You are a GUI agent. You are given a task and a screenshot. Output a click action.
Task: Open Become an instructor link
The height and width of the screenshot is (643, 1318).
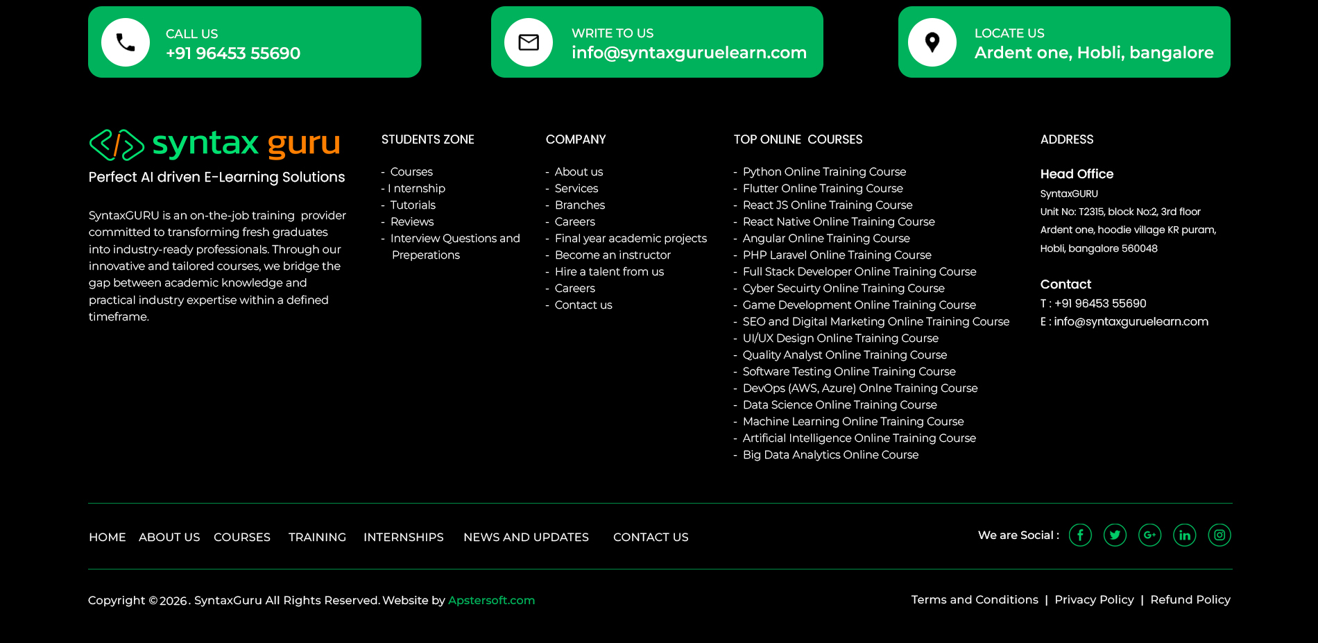tap(613, 255)
